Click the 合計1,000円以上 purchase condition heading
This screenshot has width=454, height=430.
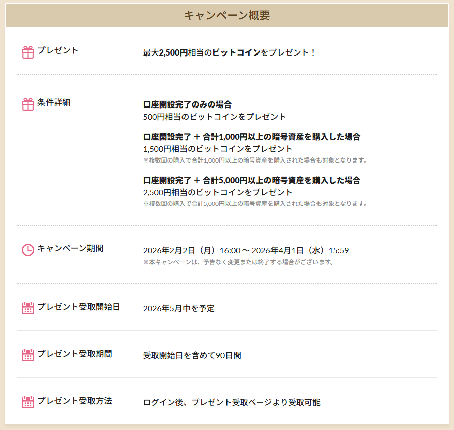coord(251,137)
